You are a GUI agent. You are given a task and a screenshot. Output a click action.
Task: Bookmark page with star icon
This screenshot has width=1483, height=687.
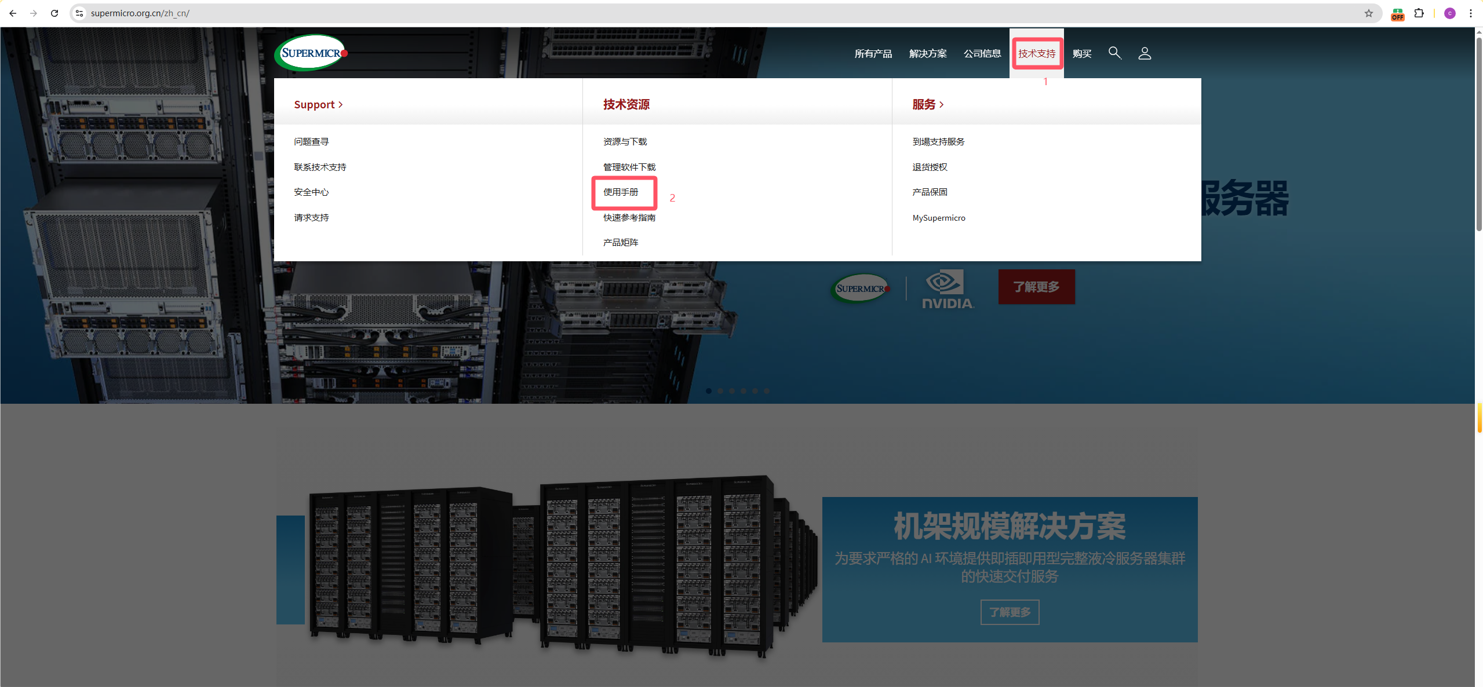[x=1368, y=13]
